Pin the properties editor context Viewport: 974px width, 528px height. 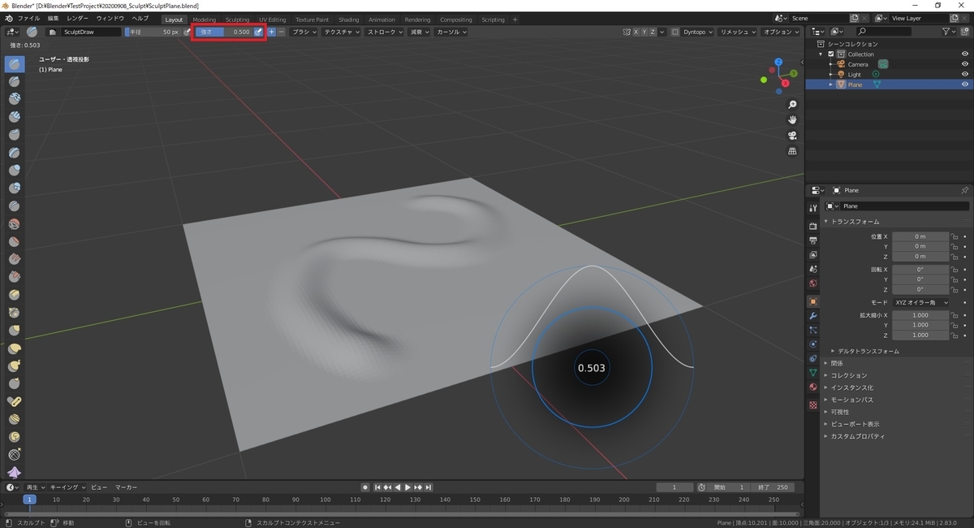(x=964, y=190)
